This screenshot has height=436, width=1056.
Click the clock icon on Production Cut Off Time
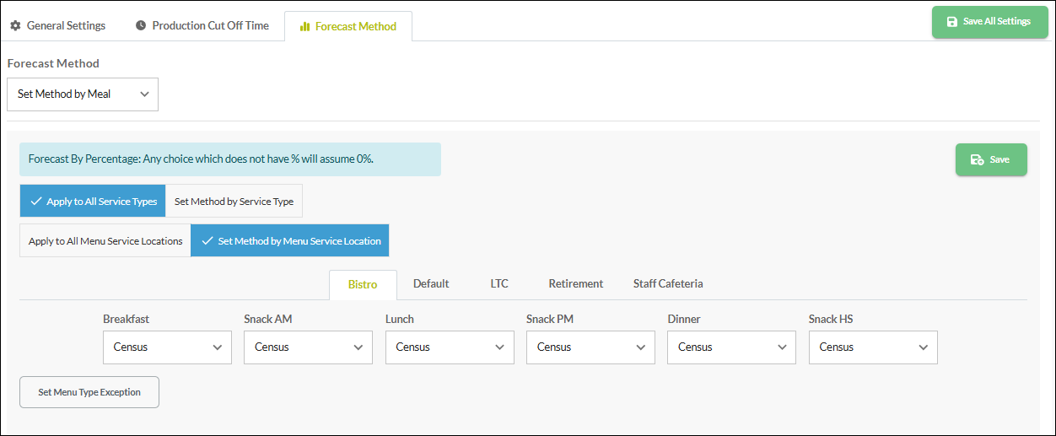(141, 26)
